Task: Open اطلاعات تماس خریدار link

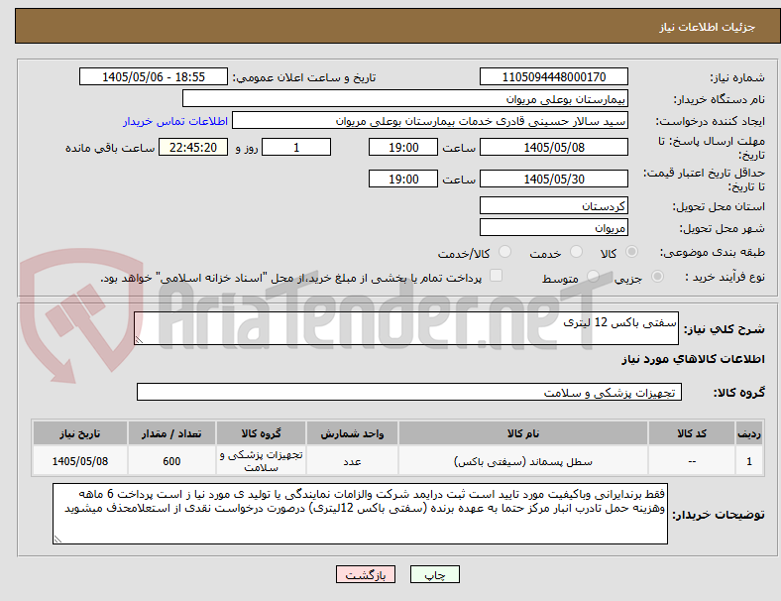Action: [175, 121]
